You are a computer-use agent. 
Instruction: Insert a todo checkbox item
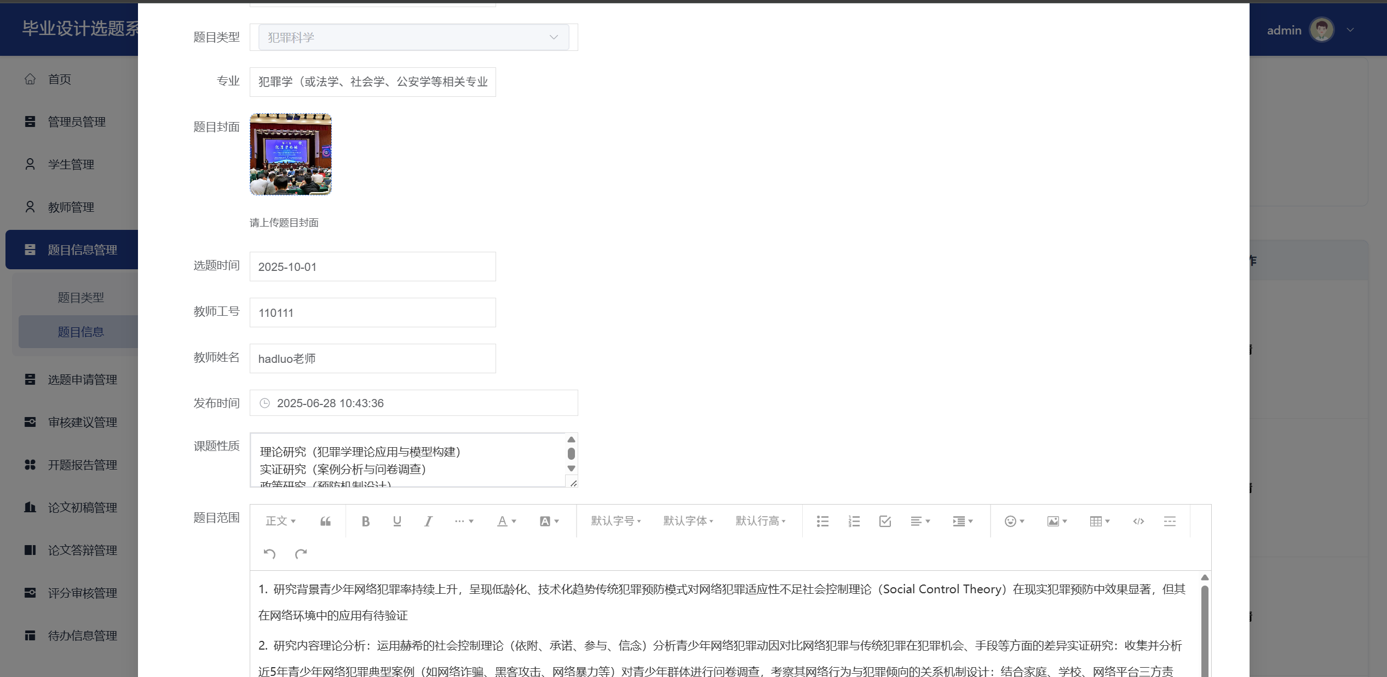click(x=885, y=521)
